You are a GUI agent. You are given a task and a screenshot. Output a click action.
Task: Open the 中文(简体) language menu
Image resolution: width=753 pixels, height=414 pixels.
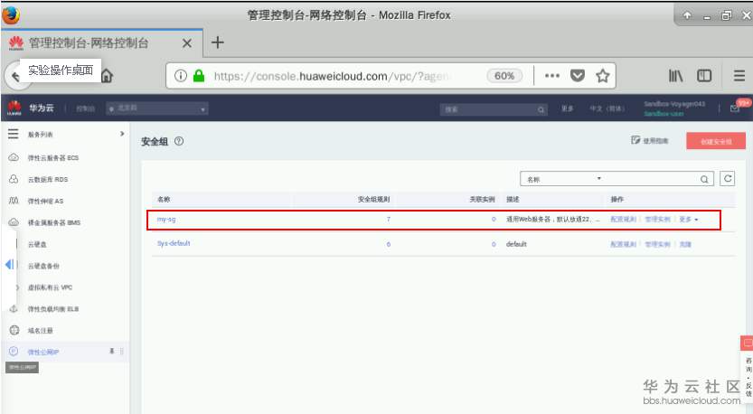pos(607,109)
